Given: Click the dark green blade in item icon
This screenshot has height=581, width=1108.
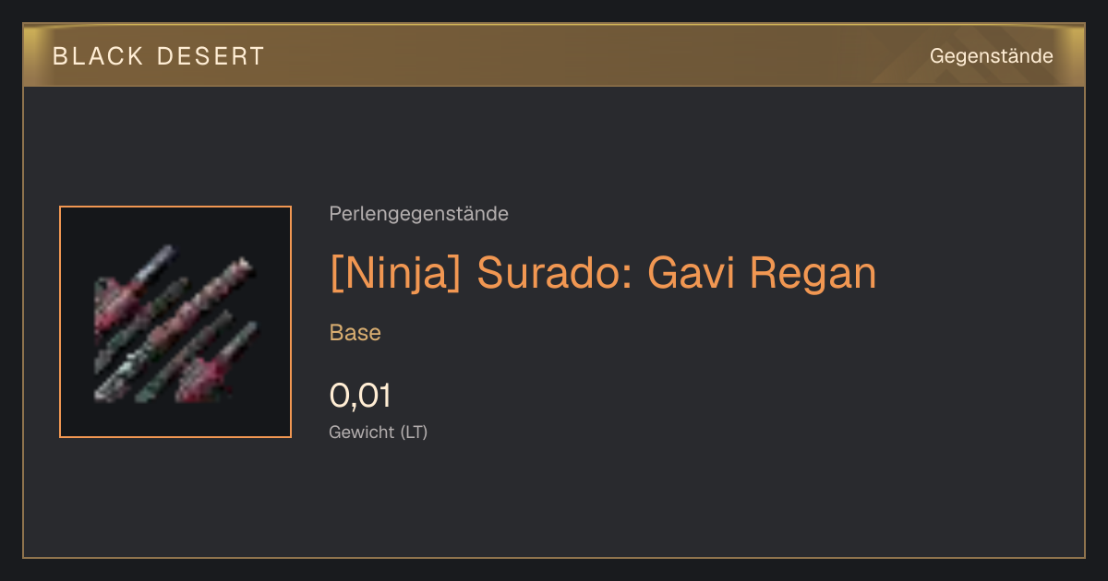Looking at the screenshot, I should click(185, 357).
